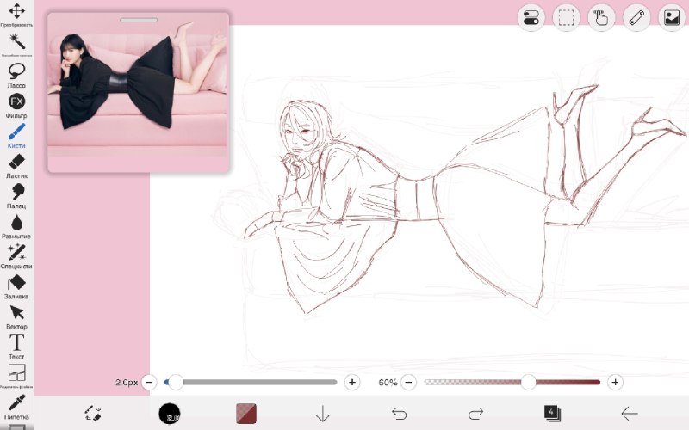Undo the last stroke
Viewport: 689px width, 430px height.
(x=399, y=414)
